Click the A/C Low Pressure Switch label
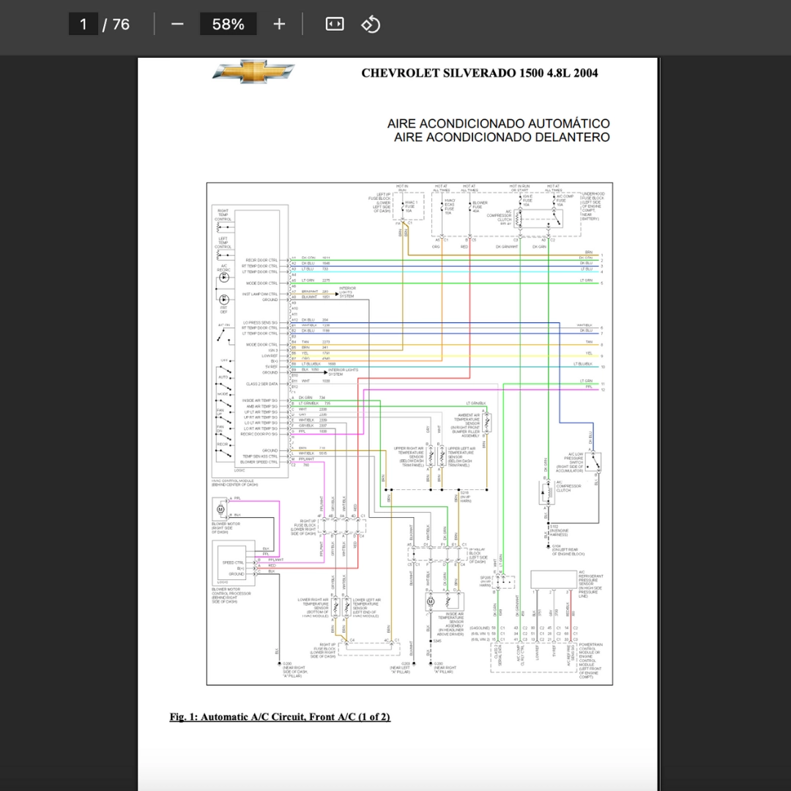 point(570,462)
